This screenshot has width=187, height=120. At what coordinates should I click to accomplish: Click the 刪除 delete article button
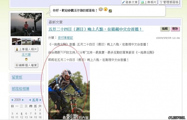click(175, 29)
